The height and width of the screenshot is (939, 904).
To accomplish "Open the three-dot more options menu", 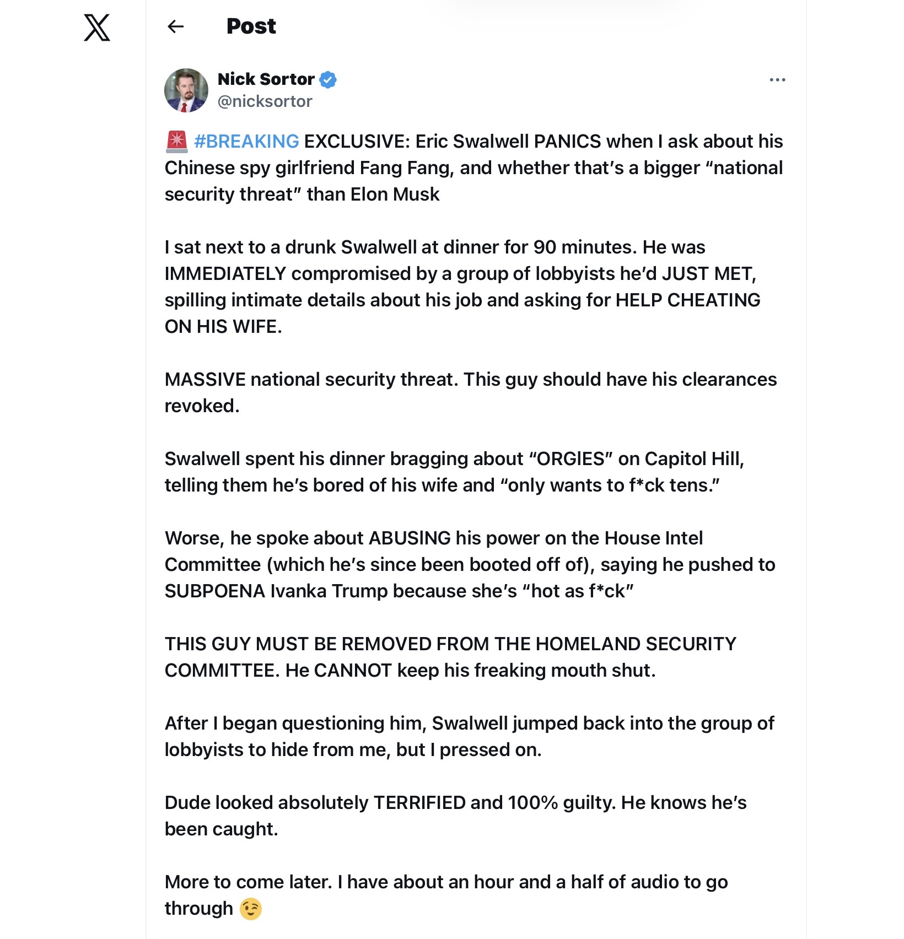I will [x=777, y=80].
